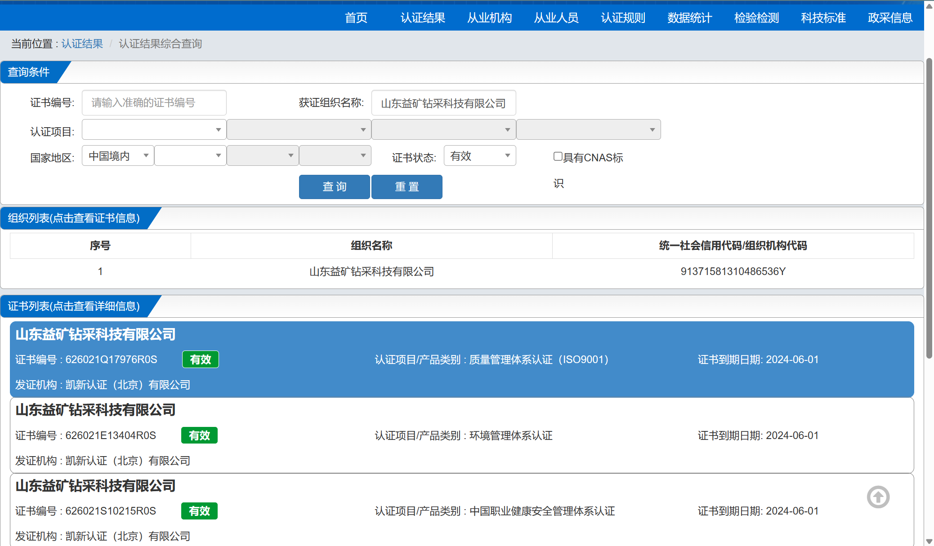Screen dimensions: 934x546
Task: Click the 证书列表 section header
Action: 74,306
